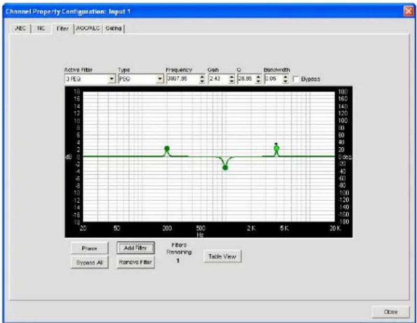Viewport: 417px width, 323px height.
Task: Enable the Bypass checkbox
Action: pyautogui.click(x=296, y=79)
